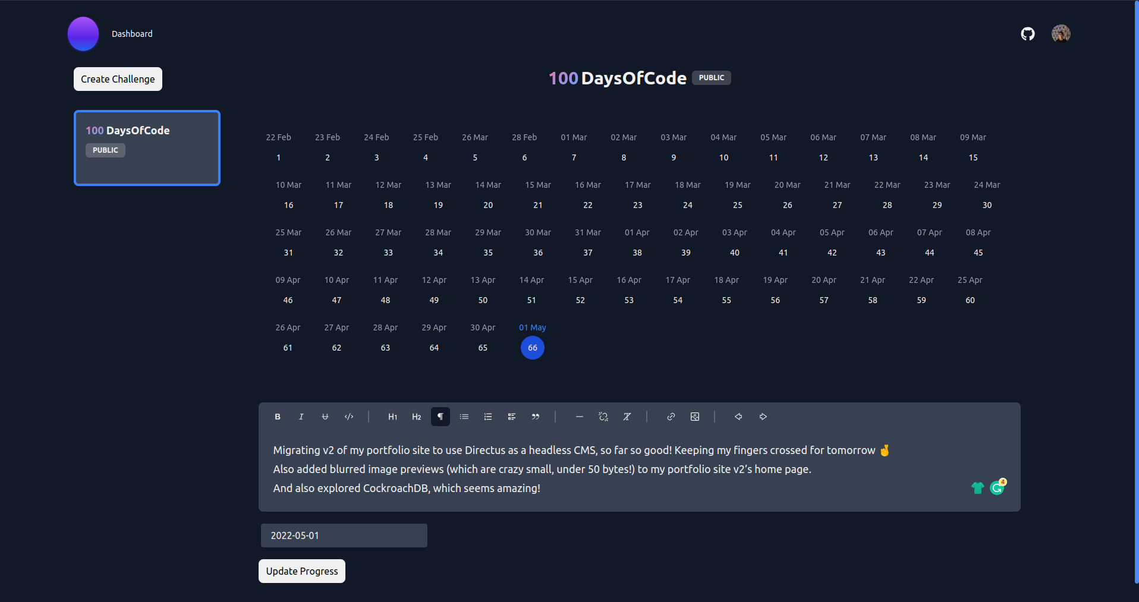
Task: Select day 16 under 10 Mar
Action: click(x=288, y=205)
